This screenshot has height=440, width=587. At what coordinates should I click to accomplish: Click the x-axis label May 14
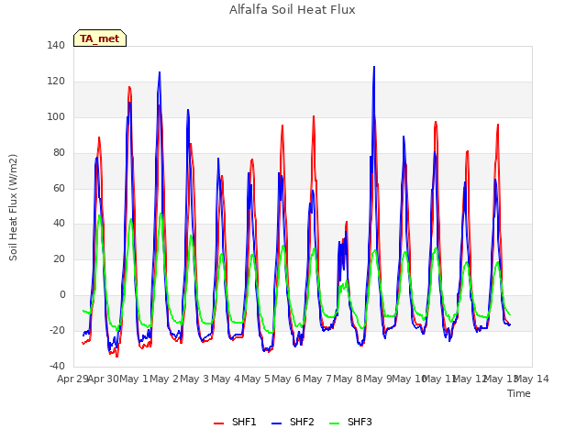coord(532,379)
